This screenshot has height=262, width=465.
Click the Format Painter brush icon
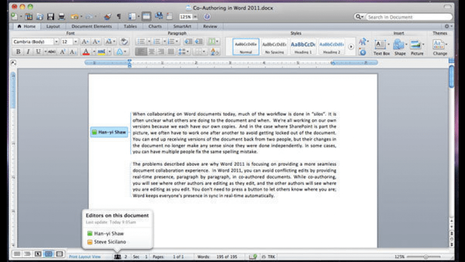tap(107, 17)
